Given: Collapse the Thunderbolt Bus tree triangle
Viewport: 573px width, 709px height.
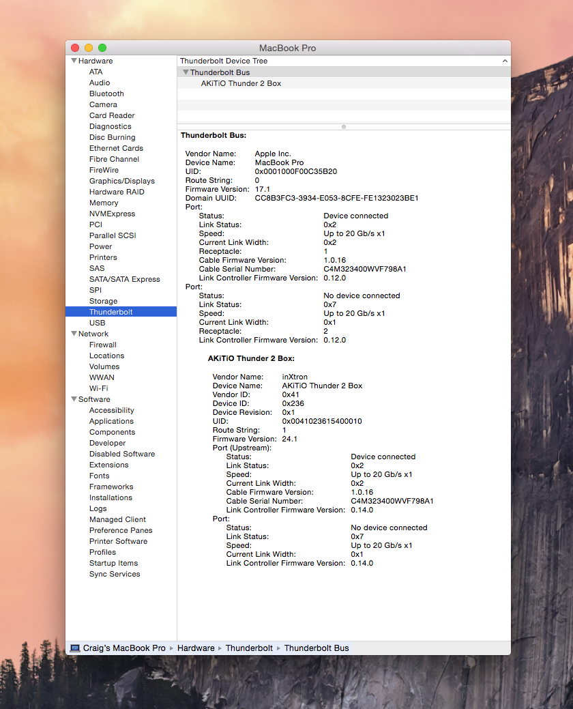Looking at the screenshot, I should (x=186, y=72).
